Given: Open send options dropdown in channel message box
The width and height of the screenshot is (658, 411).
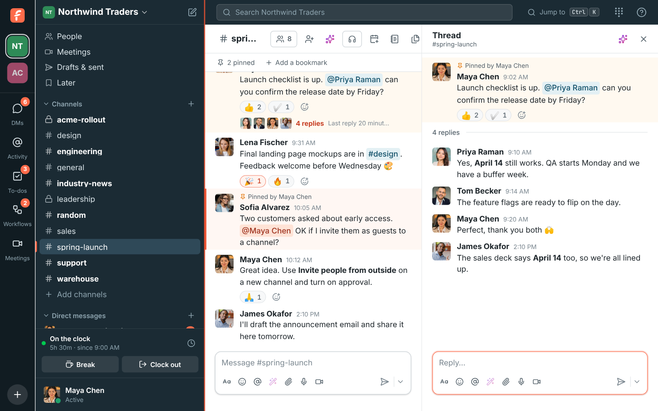Looking at the screenshot, I should coord(401,382).
